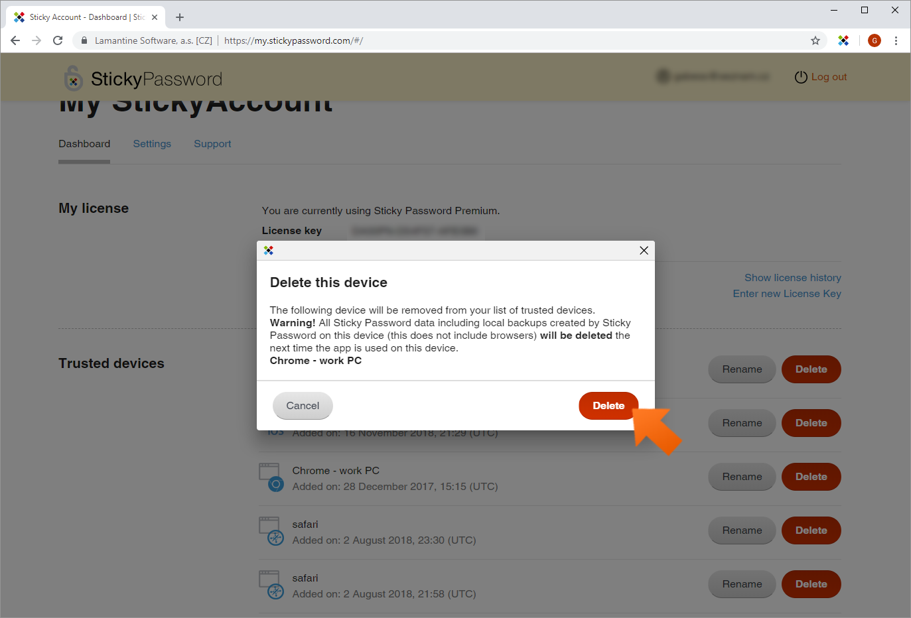
Task: Click the safari icon for device added 23:30
Action: click(x=271, y=531)
